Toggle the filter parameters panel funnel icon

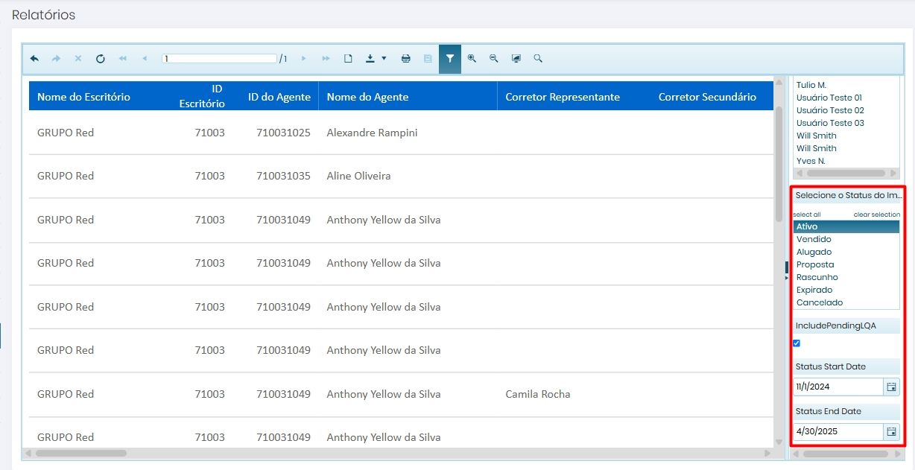(x=450, y=59)
